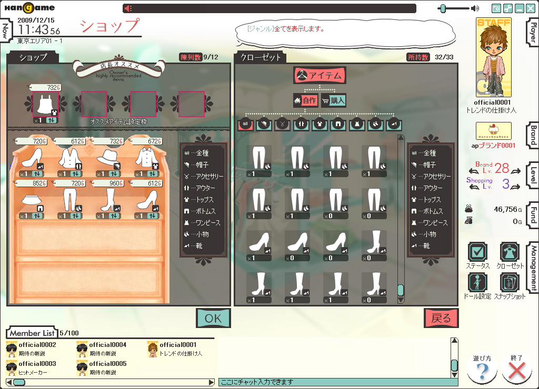Open the wrench settings icon
The image size is (539, 389).
[507, 8]
